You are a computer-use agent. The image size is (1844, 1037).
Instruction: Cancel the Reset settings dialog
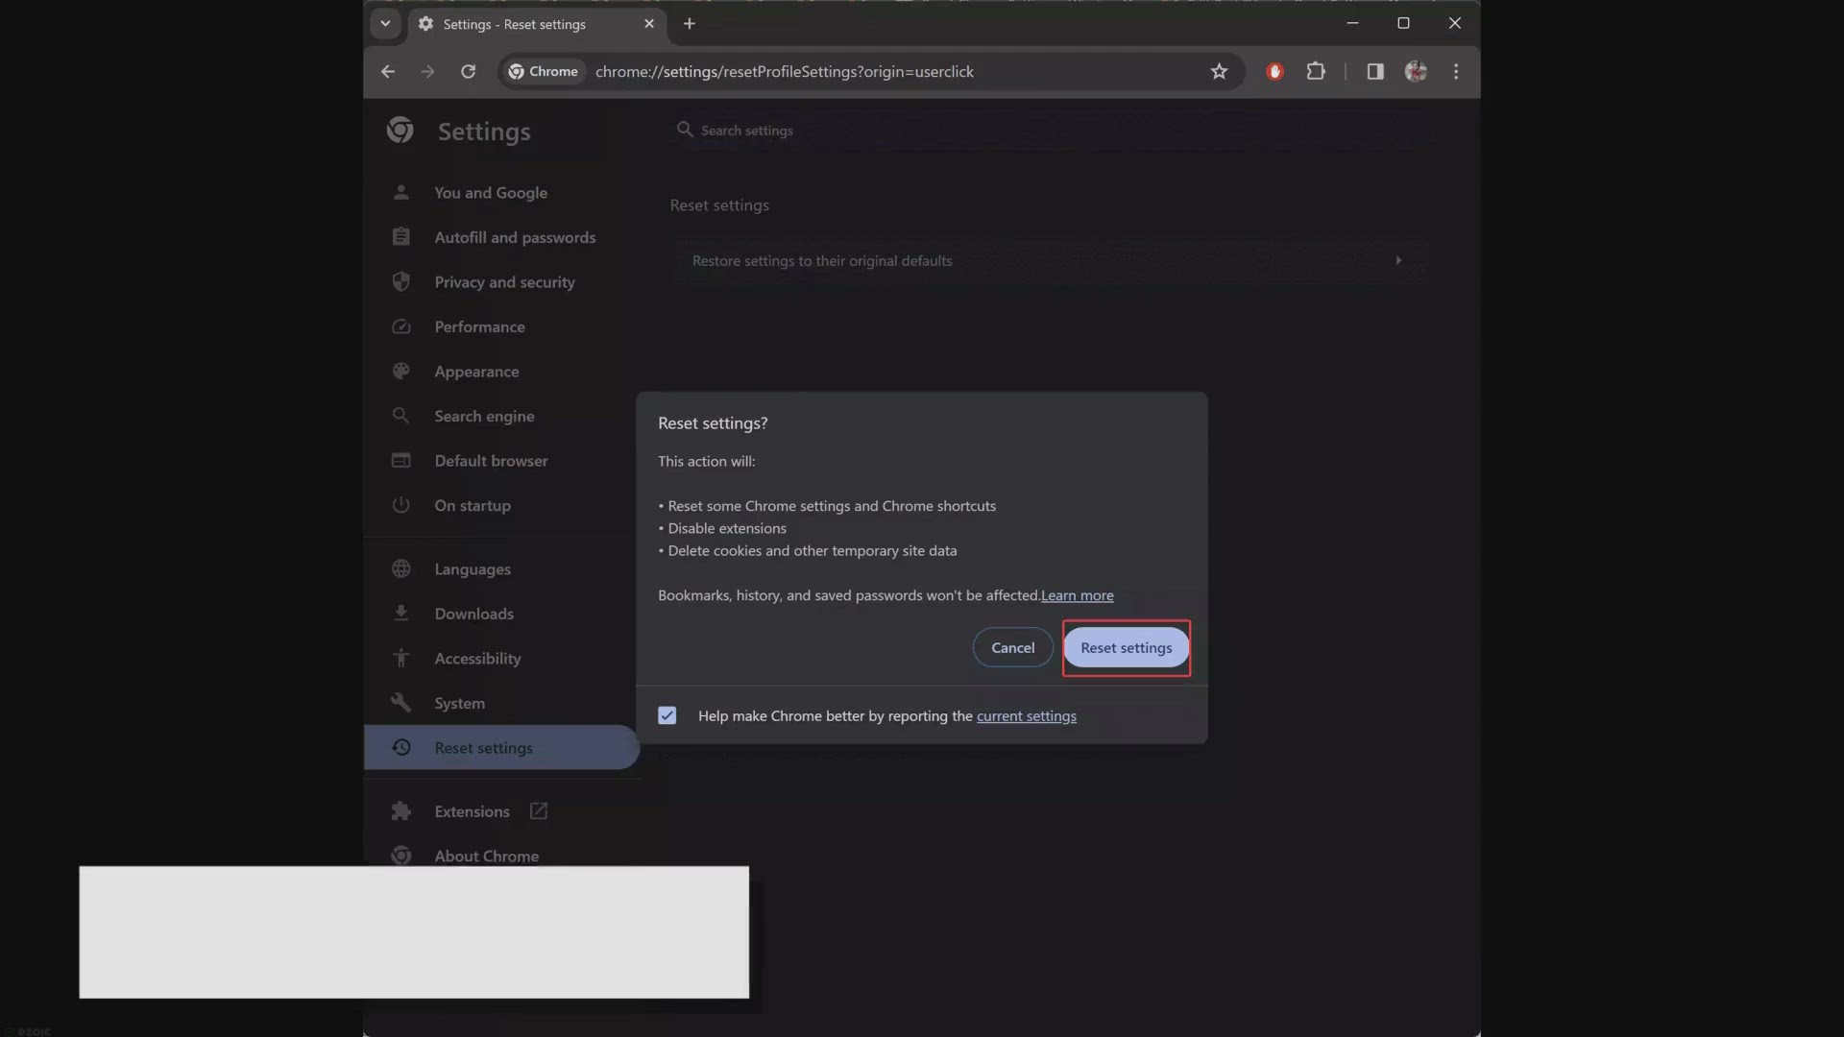pos(1012,648)
